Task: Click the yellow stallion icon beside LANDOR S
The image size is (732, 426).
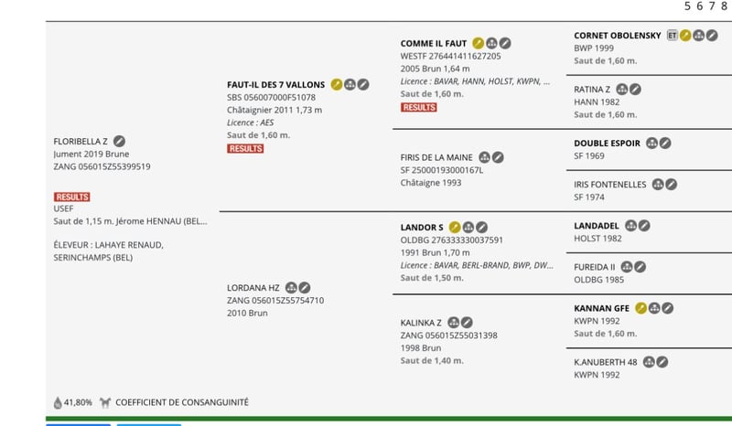Action: click(x=455, y=228)
